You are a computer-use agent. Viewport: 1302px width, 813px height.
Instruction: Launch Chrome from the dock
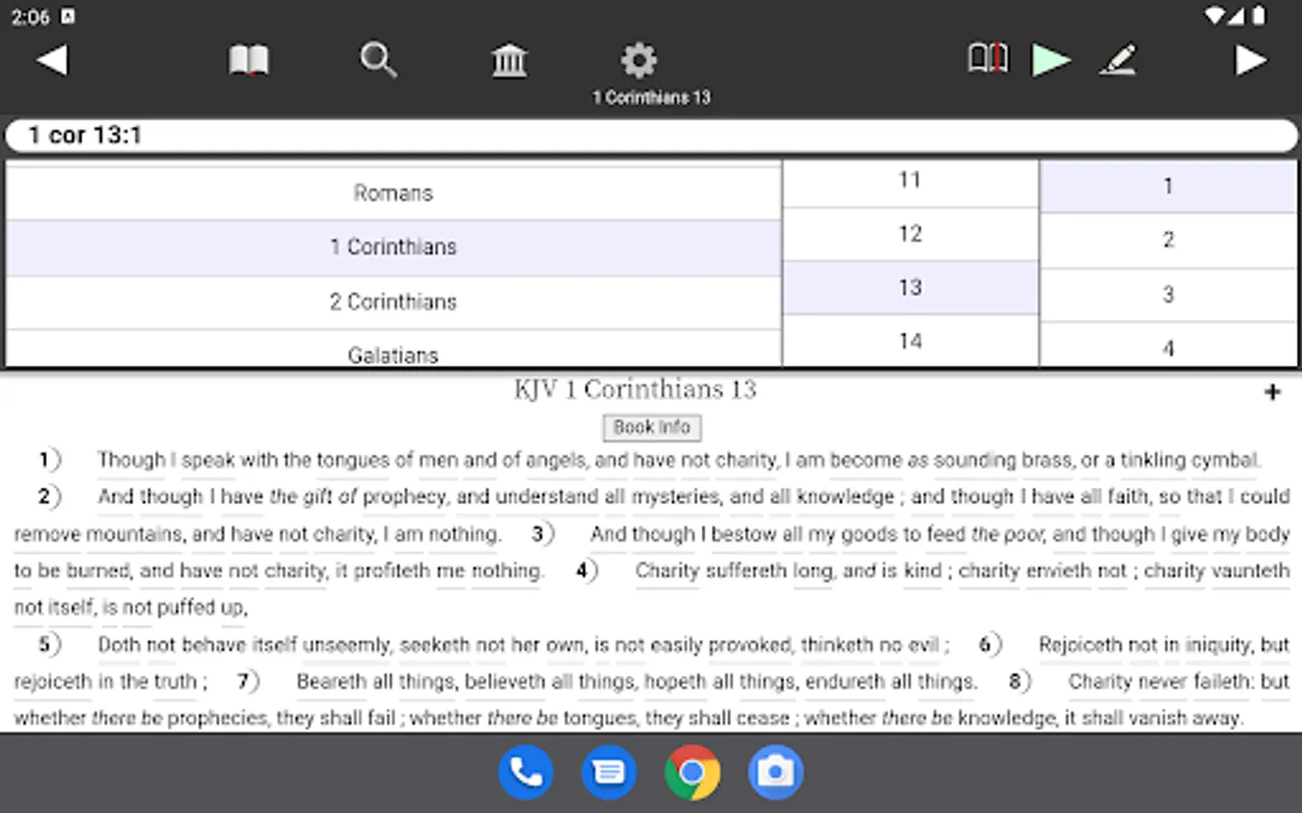point(692,772)
